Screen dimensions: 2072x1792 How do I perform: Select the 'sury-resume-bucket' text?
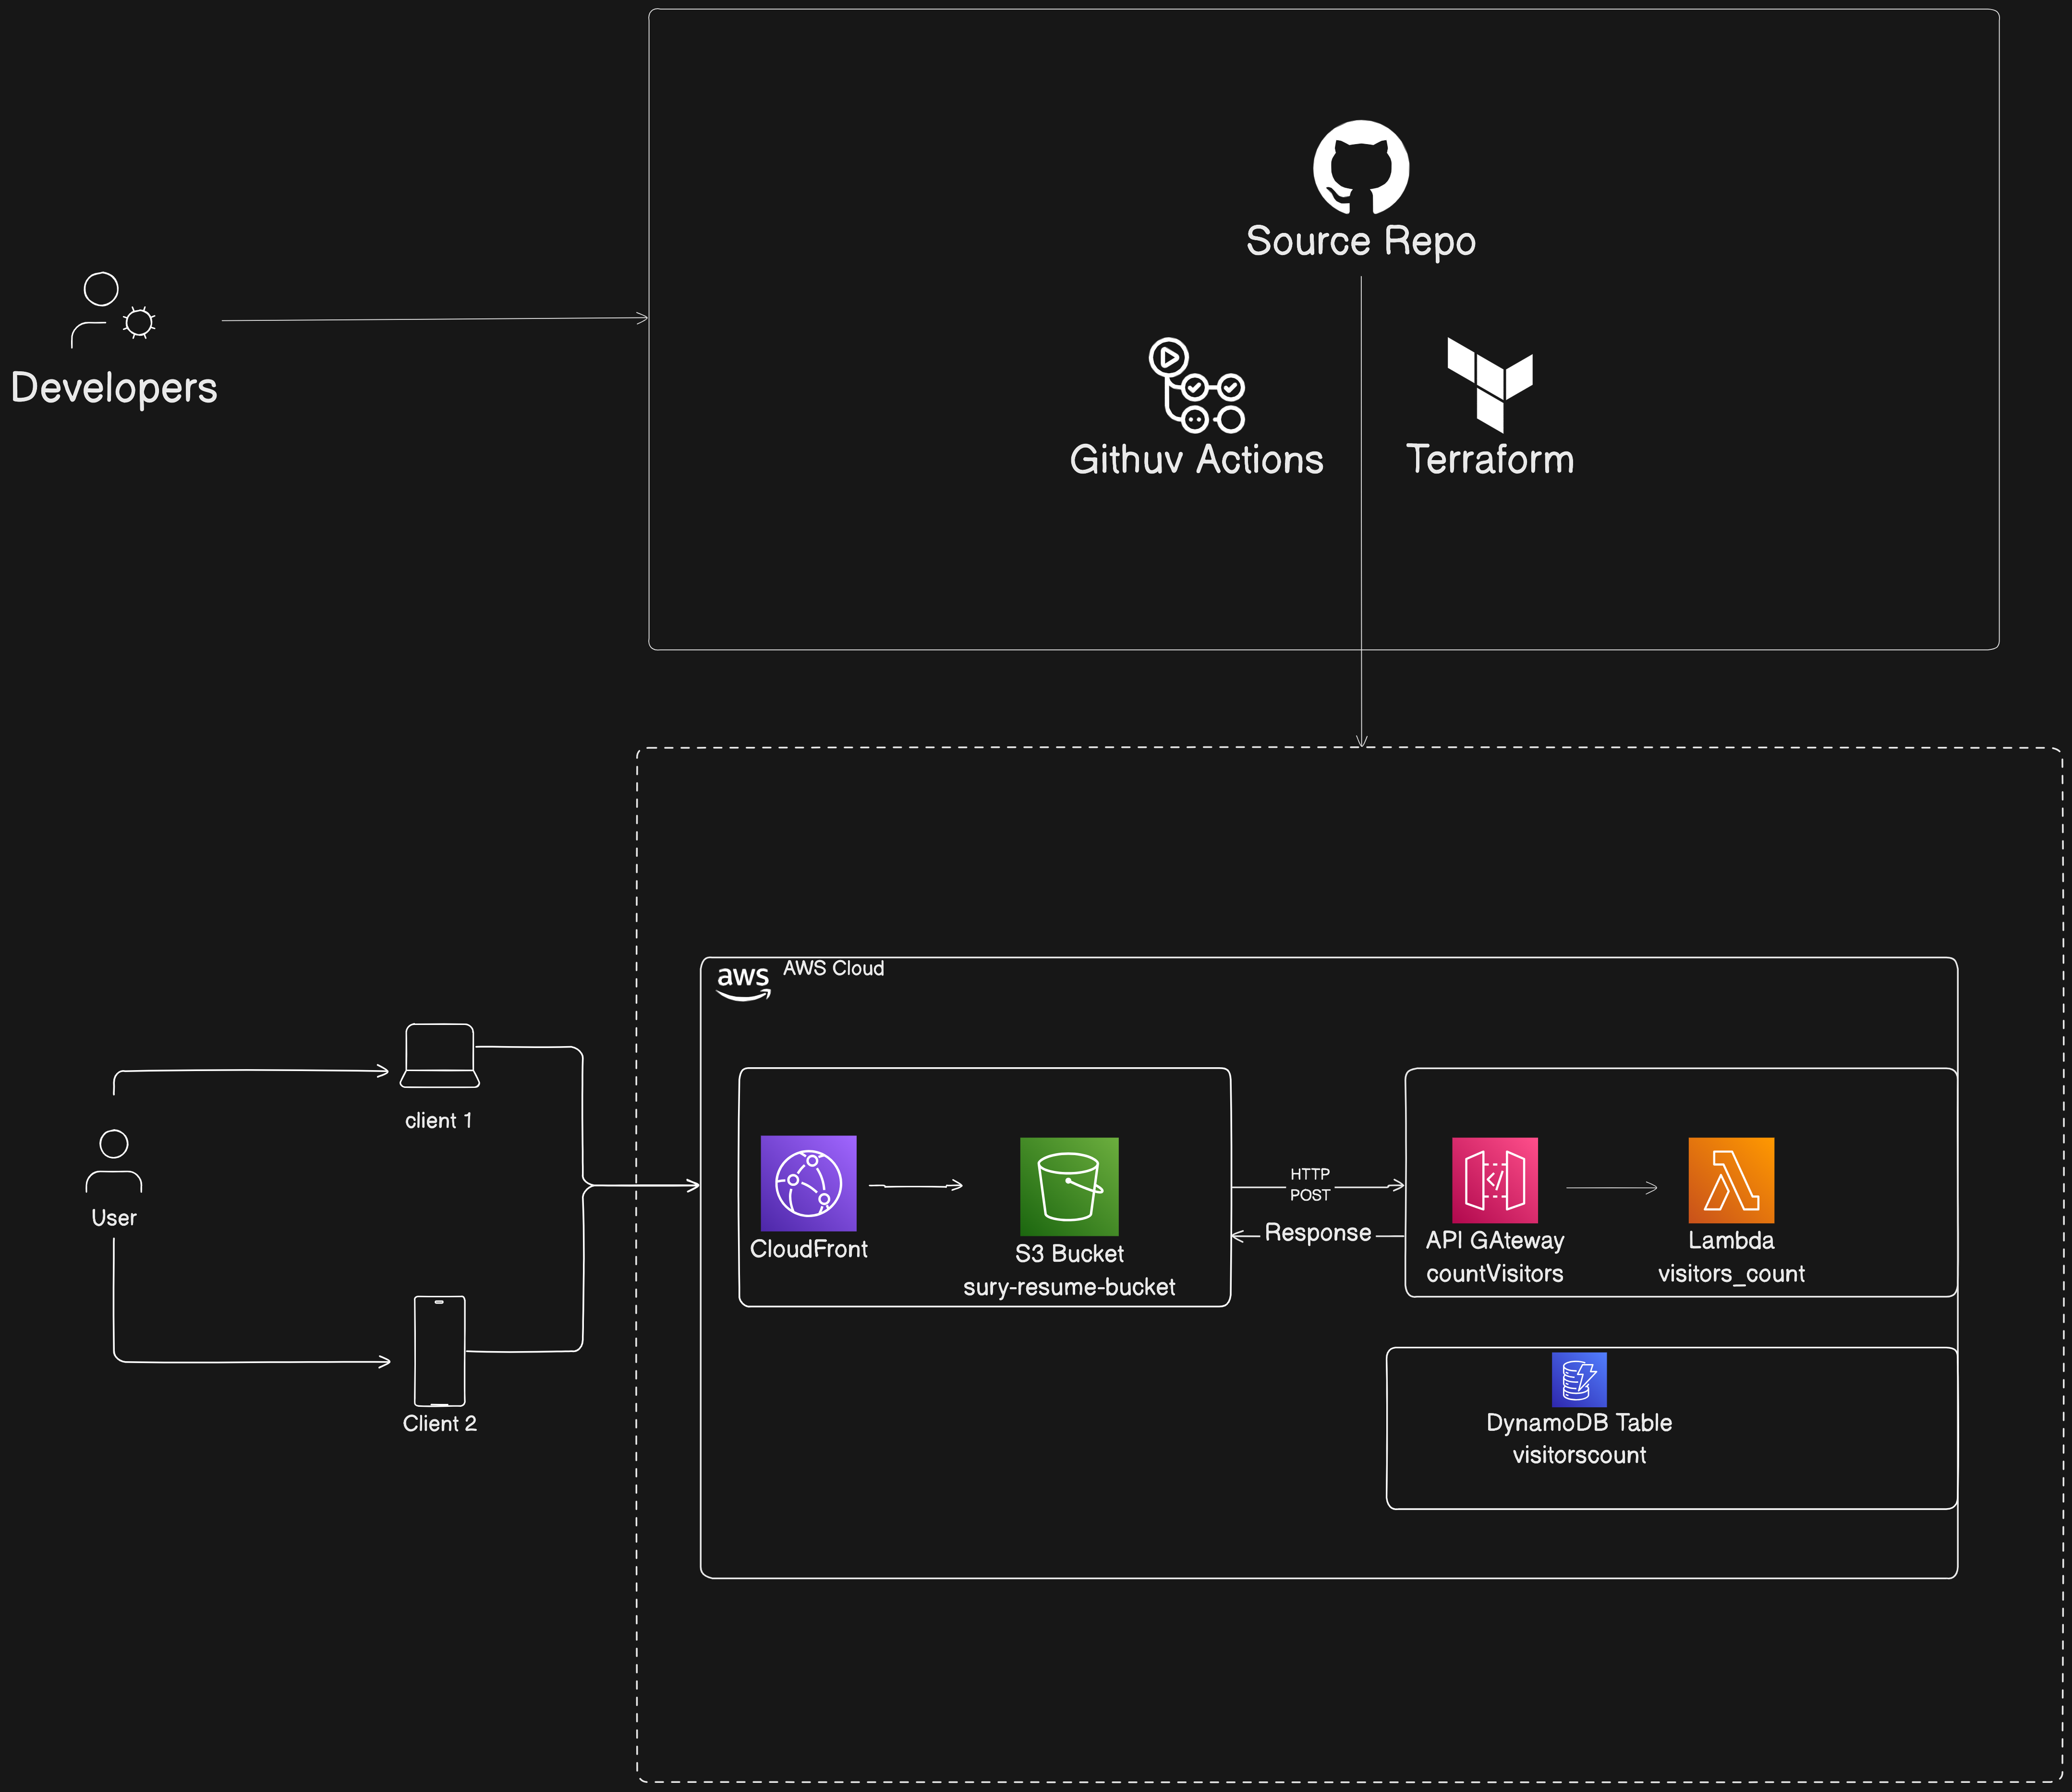click(1069, 1288)
